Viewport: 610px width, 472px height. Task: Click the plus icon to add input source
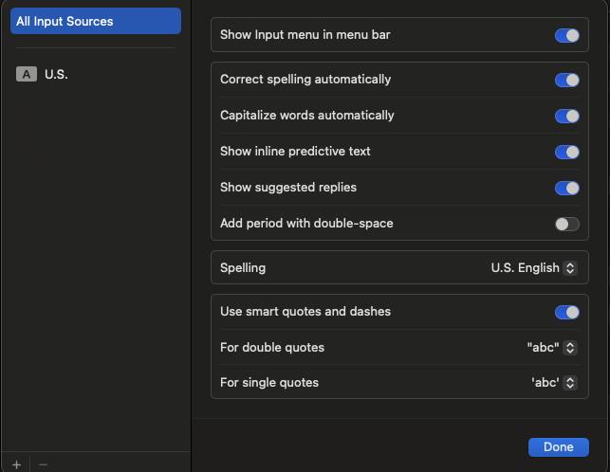pos(16,464)
